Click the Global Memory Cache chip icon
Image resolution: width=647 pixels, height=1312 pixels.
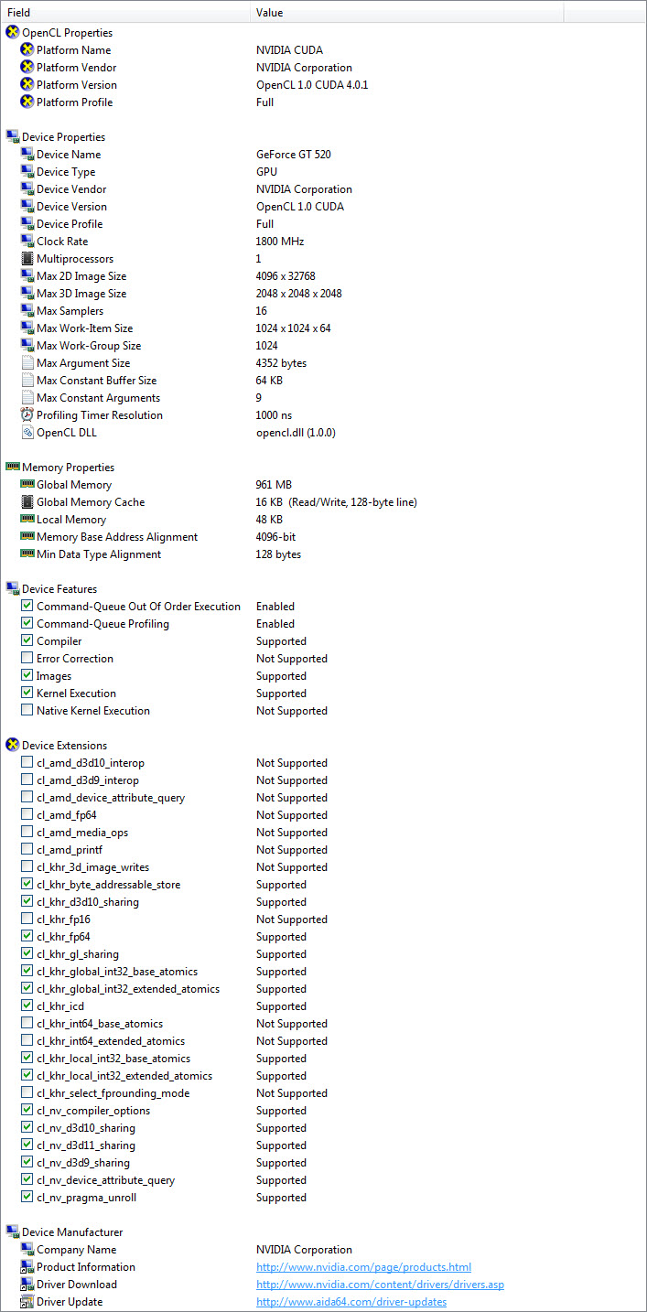click(27, 502)
